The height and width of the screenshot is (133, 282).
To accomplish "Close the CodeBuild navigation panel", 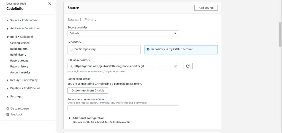I will [x=50, y=4].
